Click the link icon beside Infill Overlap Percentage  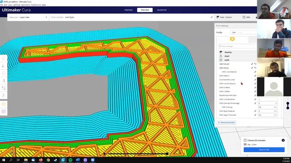[255, 103]
